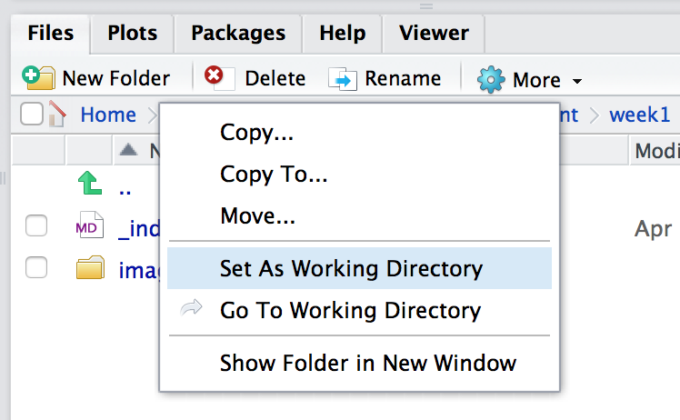Toggle the select-all checkbox in breadcrumb bar
This screenshot has height=420, width=680.
(31, 115)
